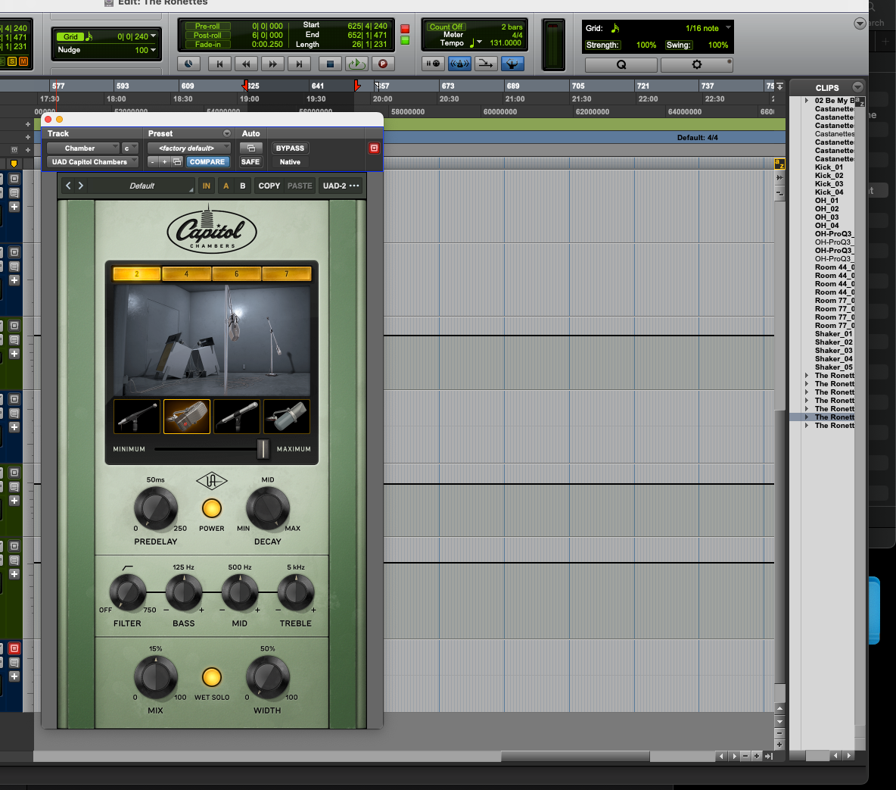Open the Grid value dropdown
Image resolution: width=896 pixels, height=790 pixels.
coord(153,36)
